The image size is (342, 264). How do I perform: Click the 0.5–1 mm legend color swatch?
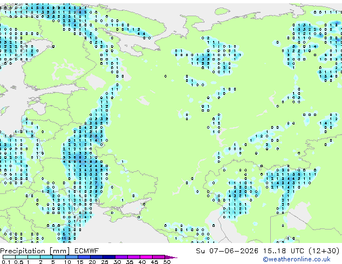(x=22, y=257)
